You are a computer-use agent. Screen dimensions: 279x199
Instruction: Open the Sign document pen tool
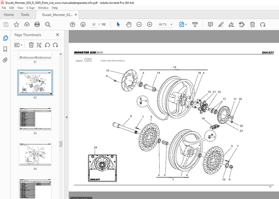(x=231, y=24)
